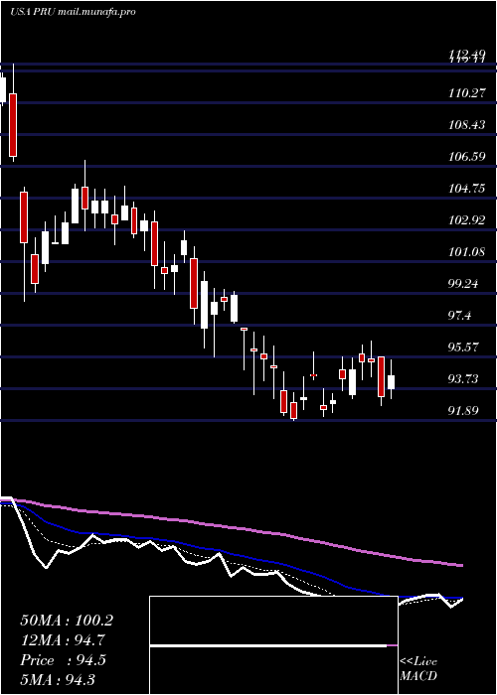Select the 91.89 price axis label

tap(463, 410)
